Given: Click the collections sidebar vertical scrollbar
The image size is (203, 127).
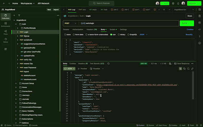Looking at the screenshot, I should (60, 65).
